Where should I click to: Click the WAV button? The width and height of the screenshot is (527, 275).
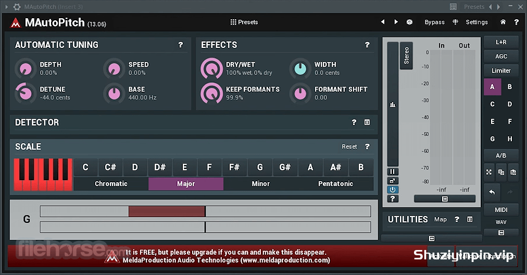click(501, 222)
